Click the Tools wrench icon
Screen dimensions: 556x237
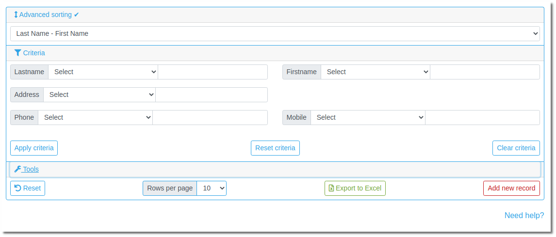pyautogui.click(x=18, y=169)
